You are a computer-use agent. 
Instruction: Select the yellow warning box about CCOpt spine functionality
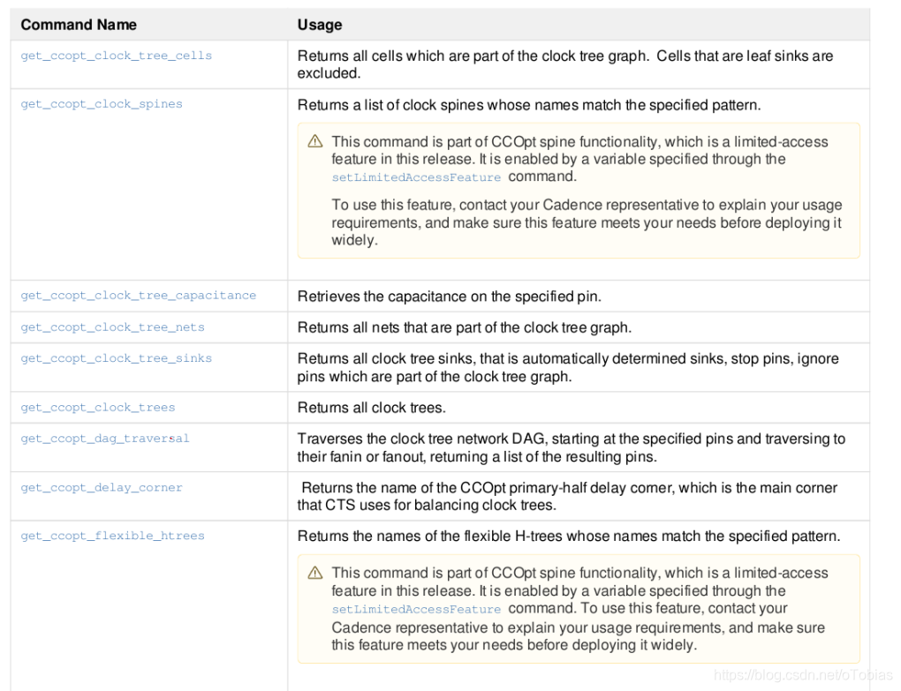point(579,190)
